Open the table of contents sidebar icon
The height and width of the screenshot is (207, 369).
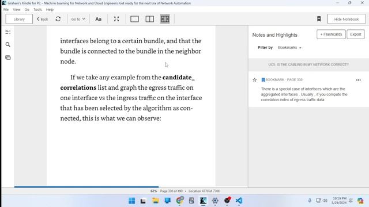pos(7,32)
